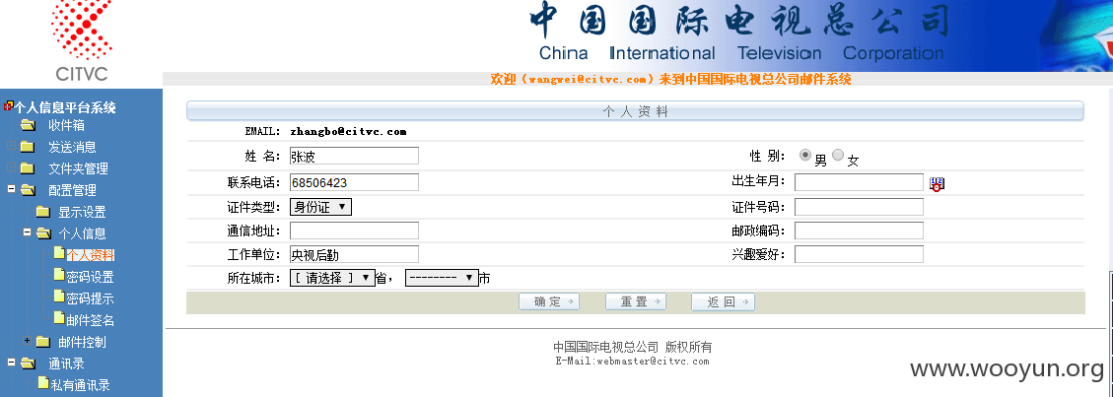
Task: Click the 个人信息平台系统 root icon
Action: [x=9, y=106]
